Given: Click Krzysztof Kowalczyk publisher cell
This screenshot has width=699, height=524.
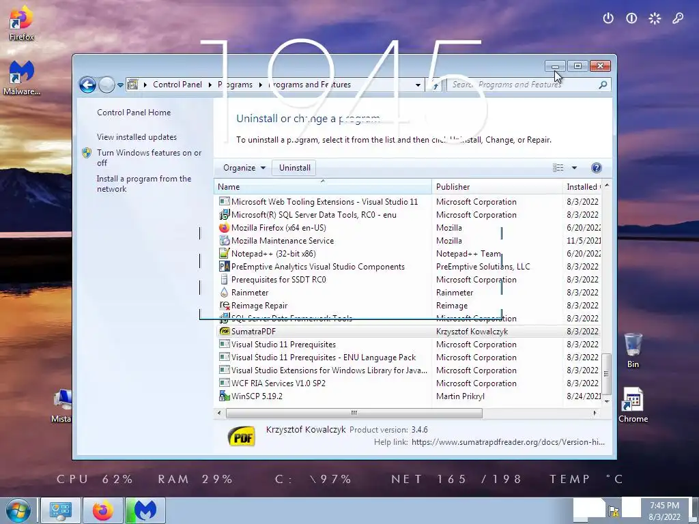Looking at the screenshot, I should coord(472,332).
